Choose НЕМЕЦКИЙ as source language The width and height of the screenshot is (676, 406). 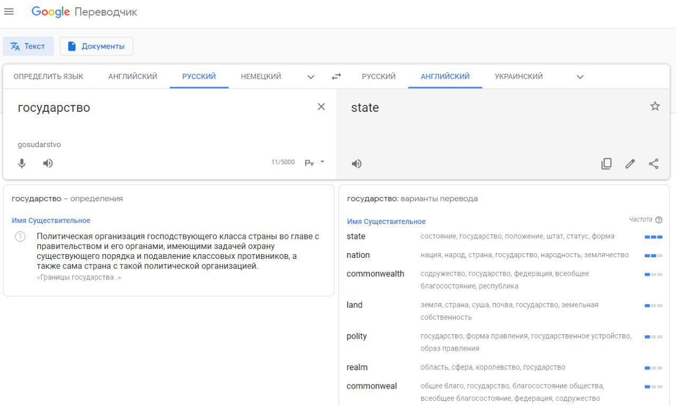click(x=261, y=76)
